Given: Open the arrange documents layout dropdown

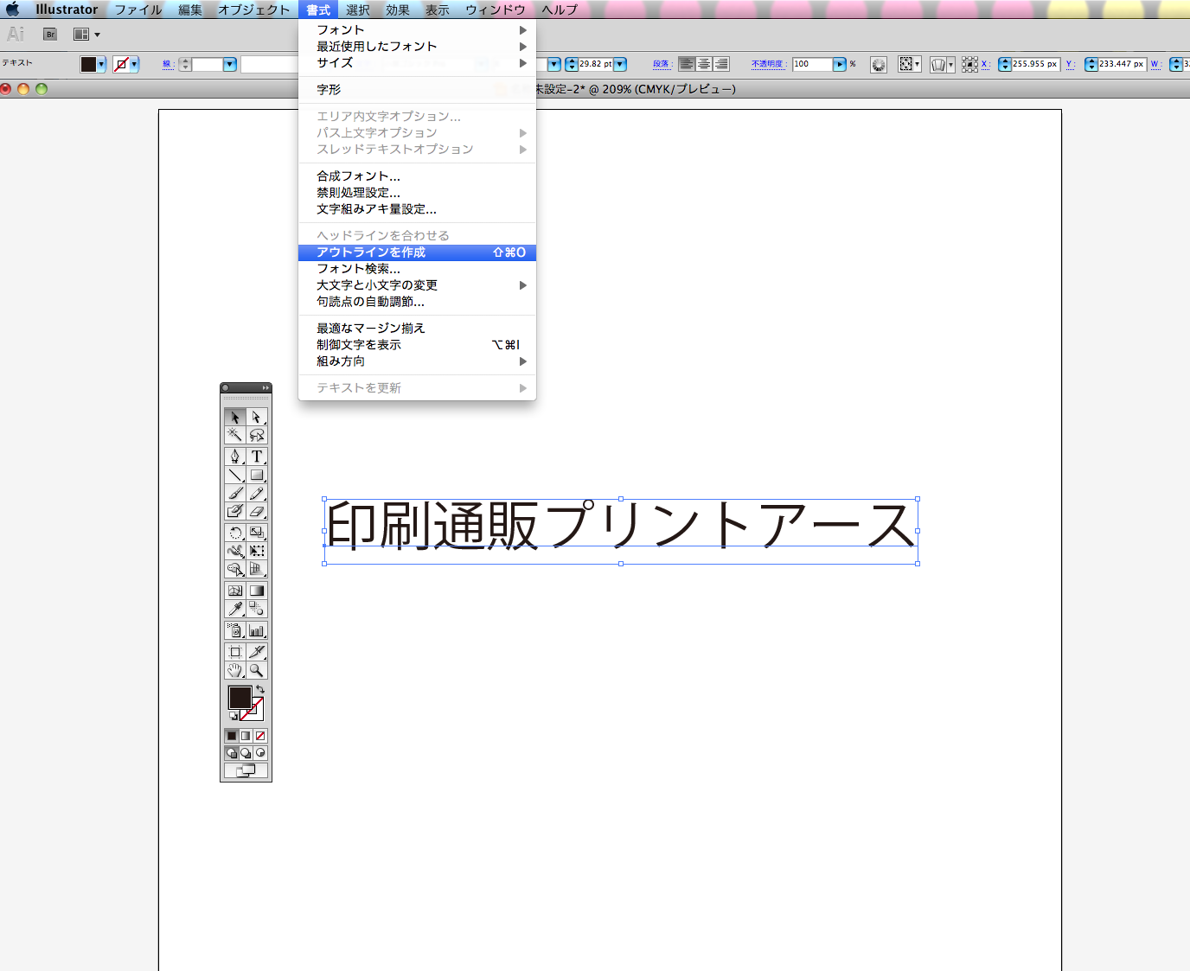Looking at the screenshot, I should (86, 35).
